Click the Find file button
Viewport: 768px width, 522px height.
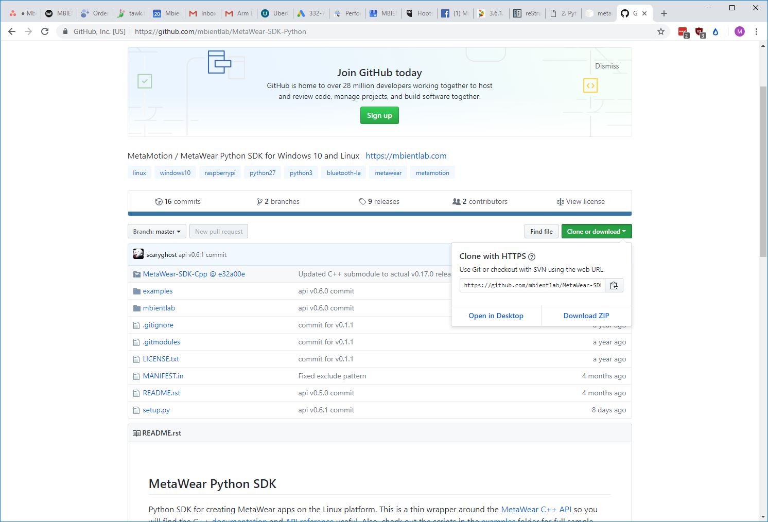542,231
